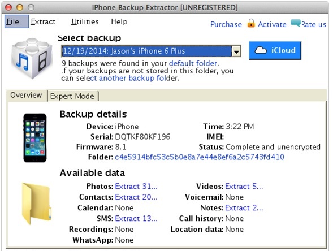This screenshot has width=333, height=251.
Task: Click the speech bubble Rate us icon
Action: coord(296,23)
